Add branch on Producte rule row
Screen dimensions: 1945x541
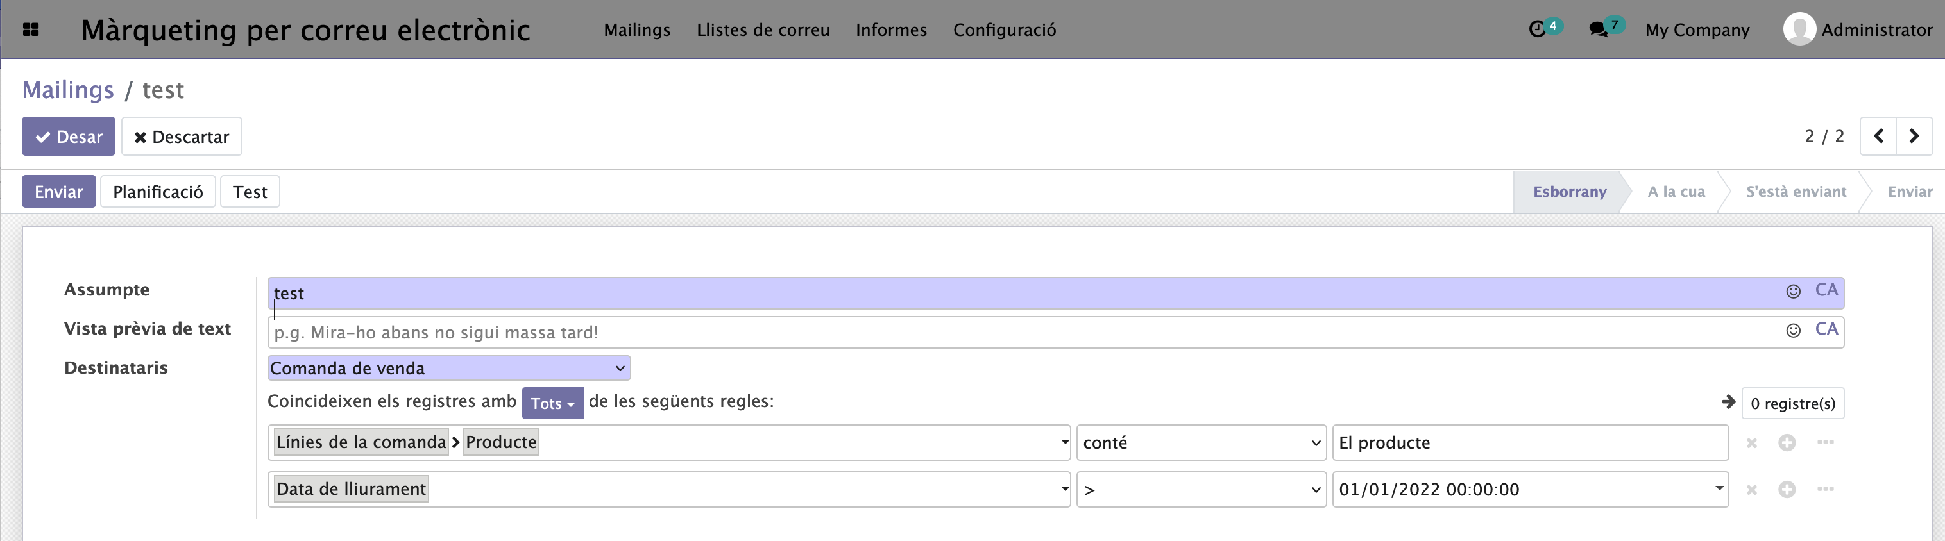pyautogui.click(x=1825, y=442)
